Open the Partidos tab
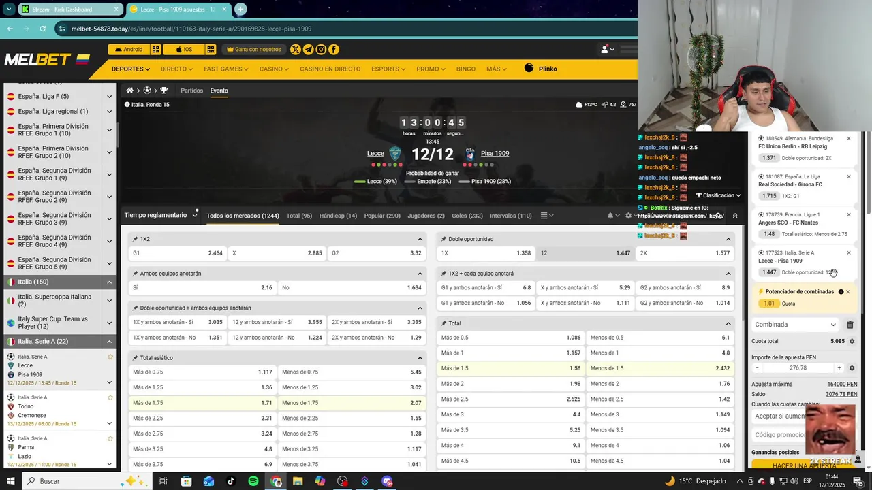 pos(191,91)
